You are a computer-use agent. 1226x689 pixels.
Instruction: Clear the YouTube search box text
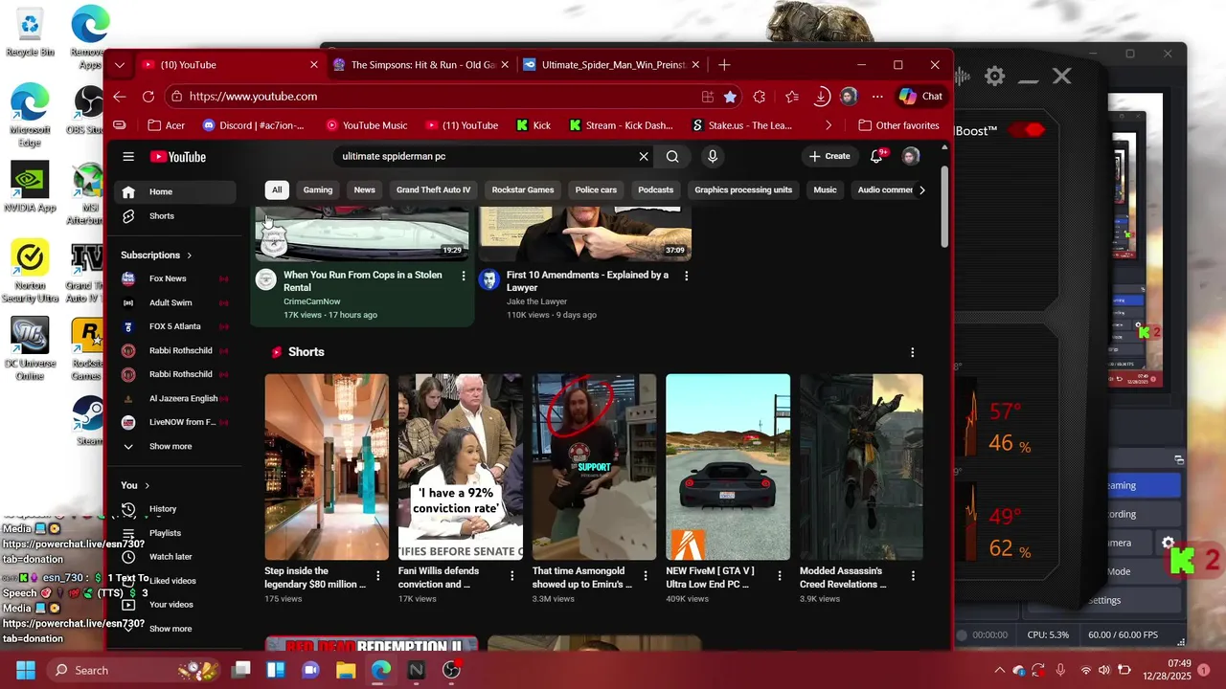click(x=644, y=157)
